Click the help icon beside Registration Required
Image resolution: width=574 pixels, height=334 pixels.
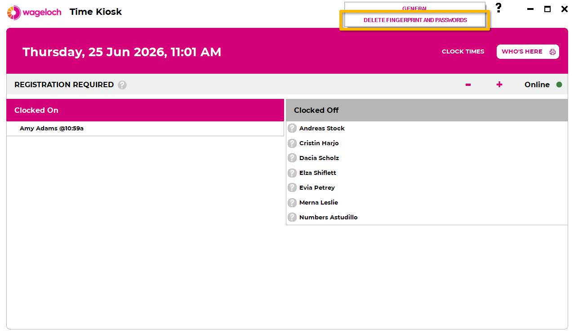point(122,85)
